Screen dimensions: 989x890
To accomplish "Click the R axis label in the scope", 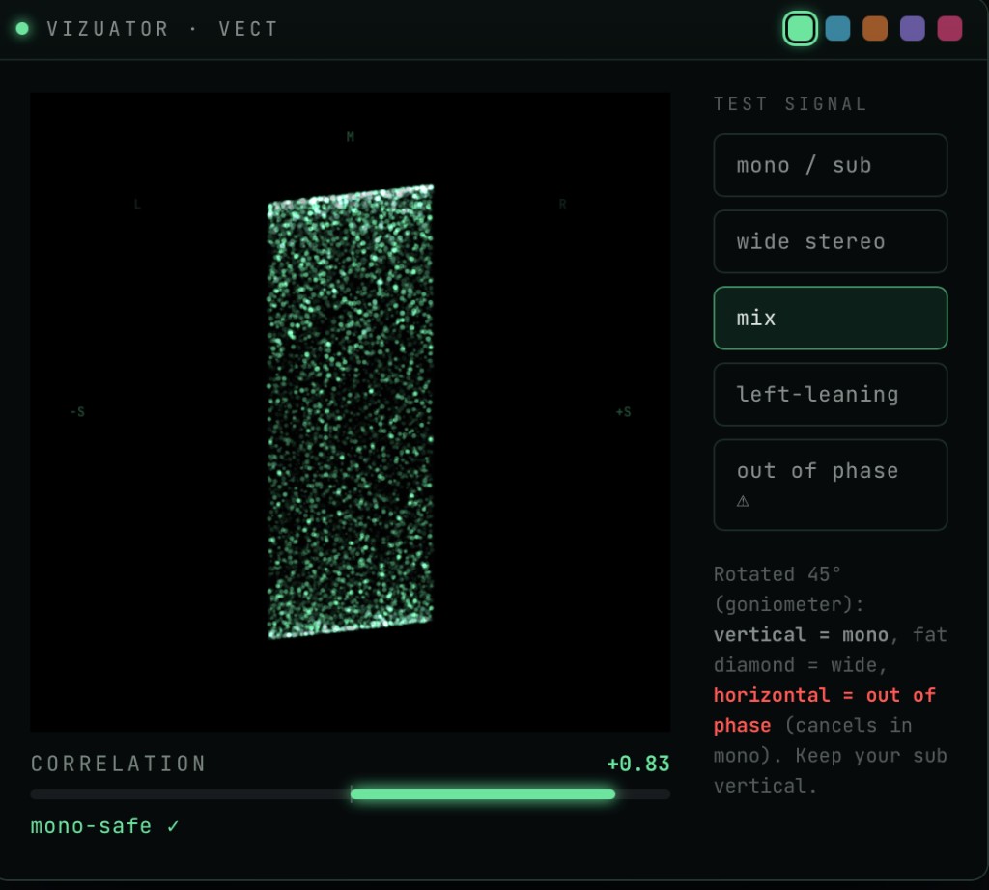I will click(x=563, y=204).
